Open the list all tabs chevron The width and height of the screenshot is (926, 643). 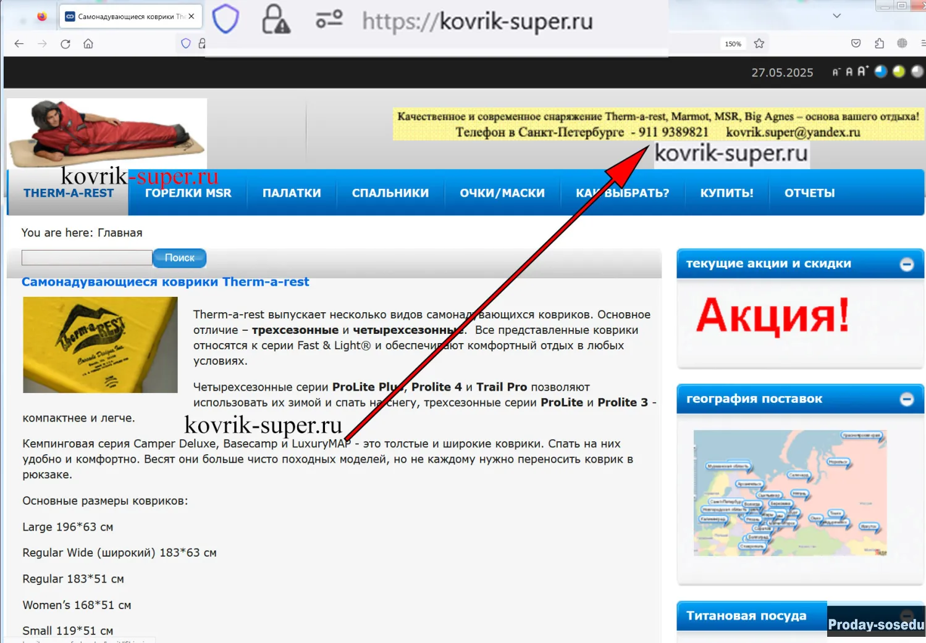click(x=837, y=16)
